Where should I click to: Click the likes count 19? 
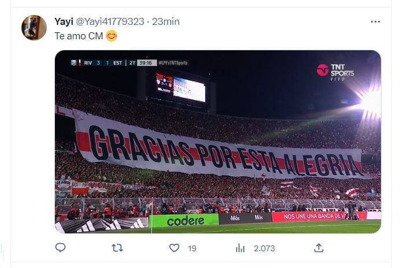[x=192, y=248]
